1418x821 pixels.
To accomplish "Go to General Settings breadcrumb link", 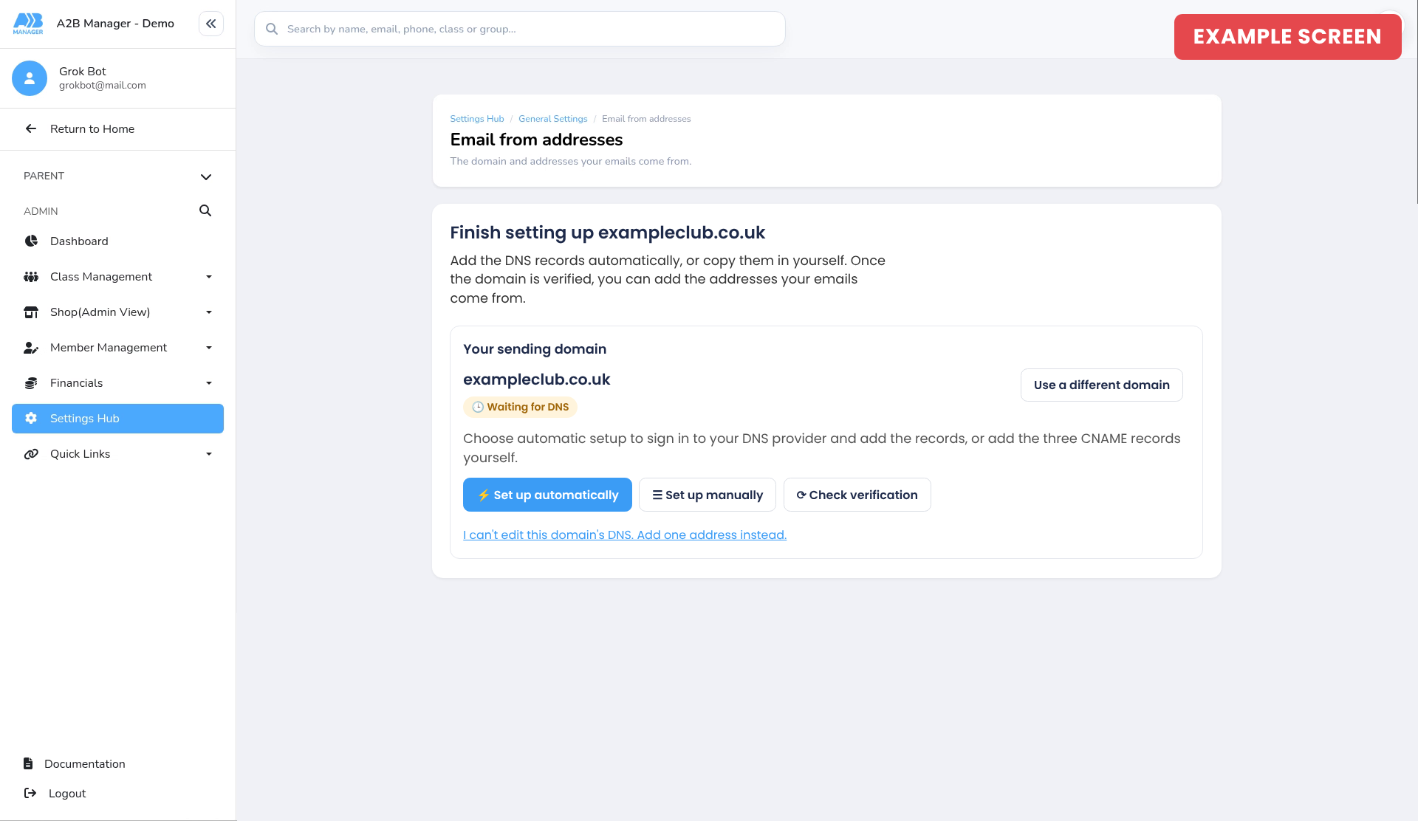I will pyautogui.click(x=552, y=119).
